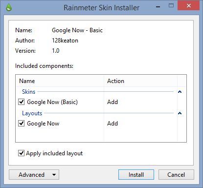Click the version value 1.0
Screen dimensions: 203x188
click(56, 51)
